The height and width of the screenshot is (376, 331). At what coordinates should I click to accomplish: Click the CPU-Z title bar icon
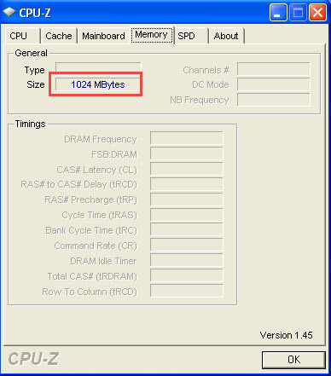coord(9,12)
